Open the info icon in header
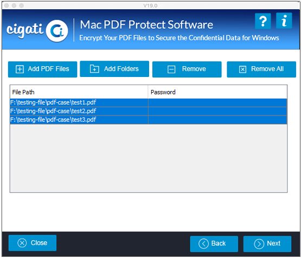This screenshot has width=302, height=258. click(x=284, y=21)
